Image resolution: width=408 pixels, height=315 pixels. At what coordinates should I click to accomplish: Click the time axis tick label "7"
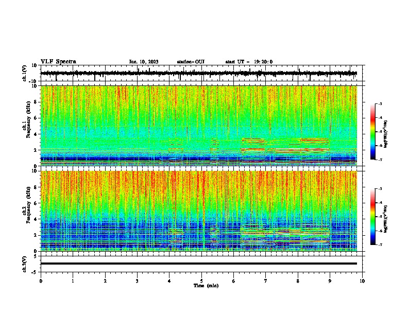pyautogui.click(x=266, y=281)
